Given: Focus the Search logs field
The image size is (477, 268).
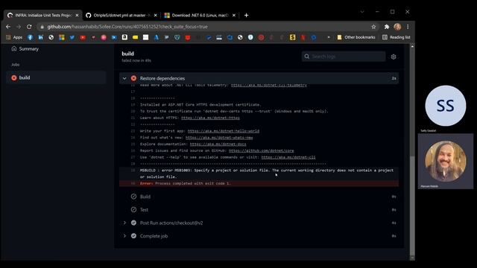Looking at the screenshot, I should point(344,57).
